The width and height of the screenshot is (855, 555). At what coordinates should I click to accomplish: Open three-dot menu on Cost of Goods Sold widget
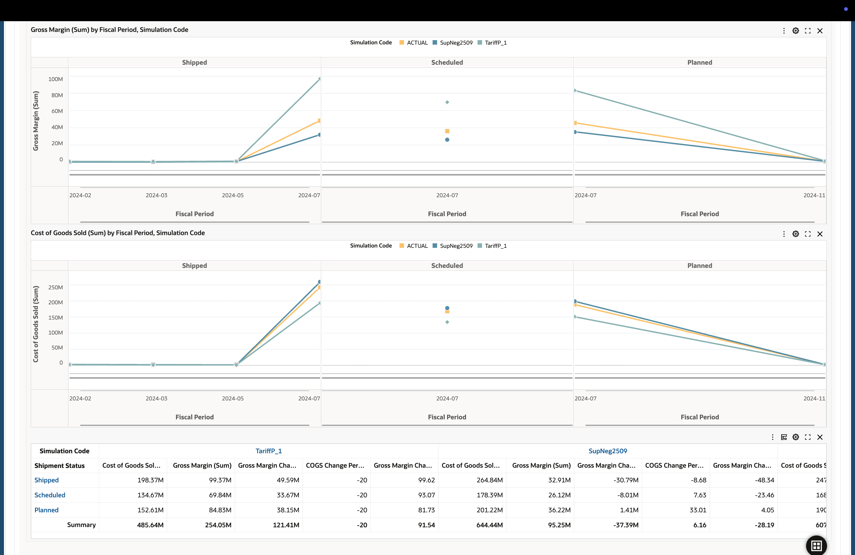[784, 234]
